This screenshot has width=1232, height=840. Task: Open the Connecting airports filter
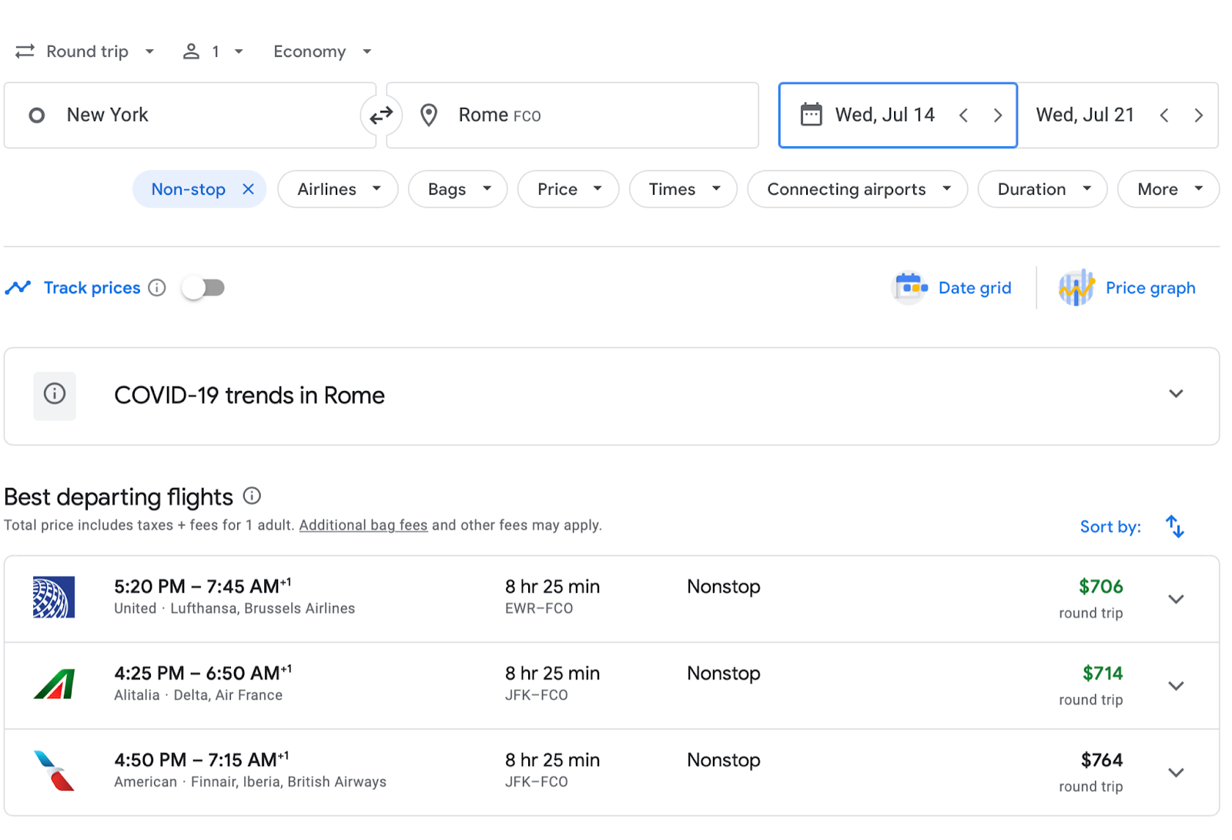857,189
